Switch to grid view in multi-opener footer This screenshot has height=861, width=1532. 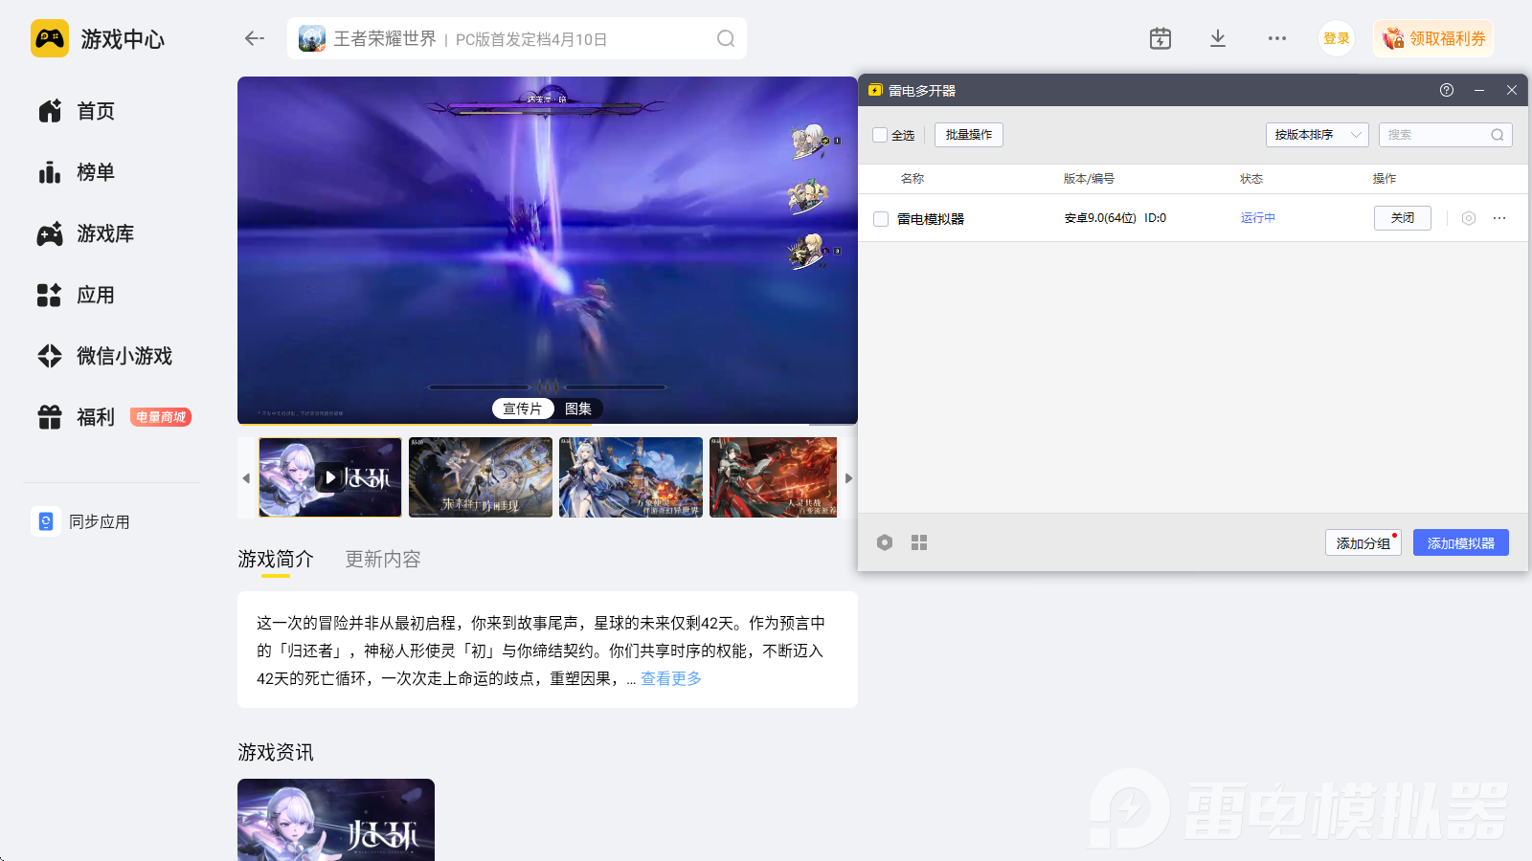point(919,542)
